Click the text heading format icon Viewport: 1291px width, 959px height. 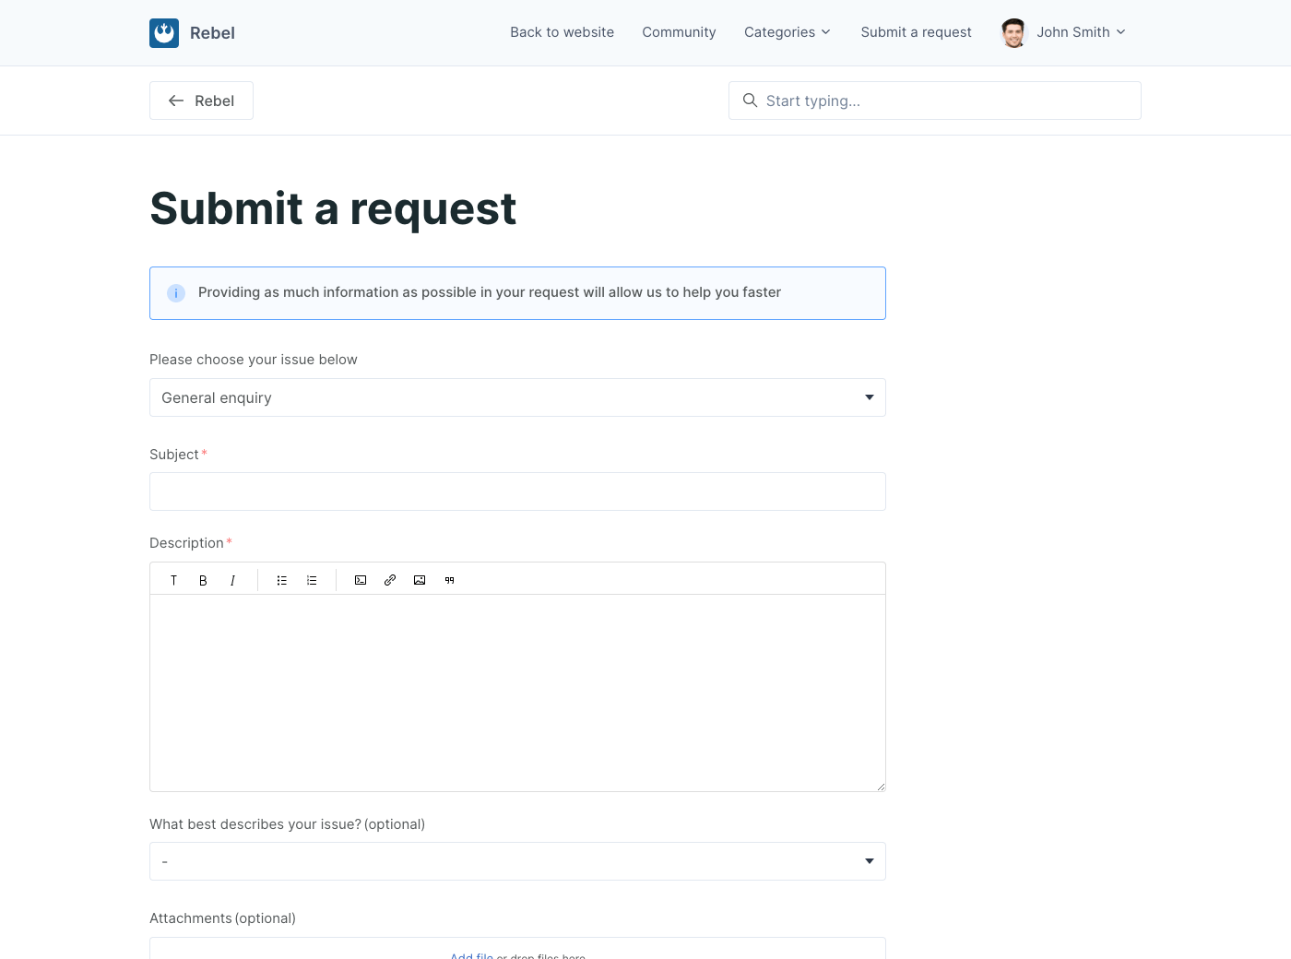[x=173, y=580]
